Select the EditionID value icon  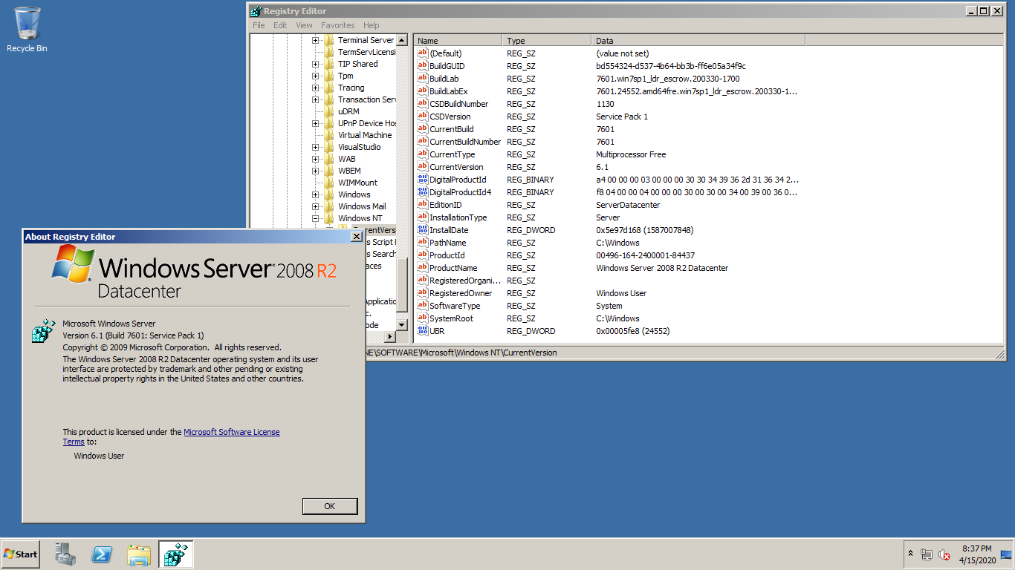[423, 205]
